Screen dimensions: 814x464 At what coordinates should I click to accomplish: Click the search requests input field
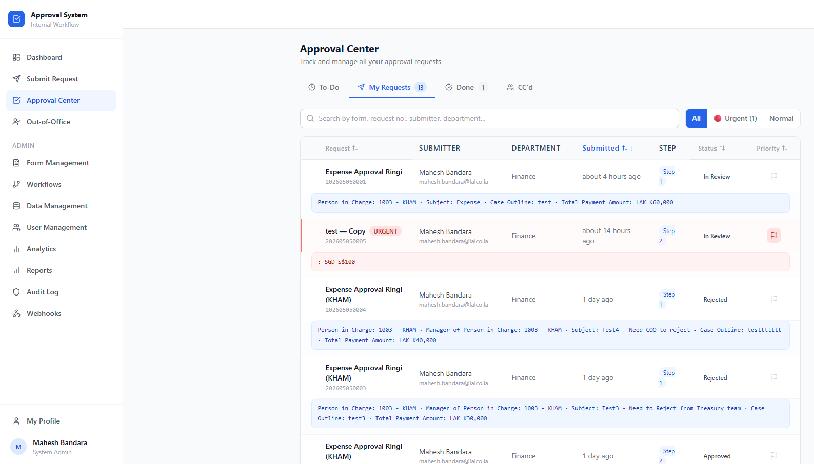click(x=489, y=118)
